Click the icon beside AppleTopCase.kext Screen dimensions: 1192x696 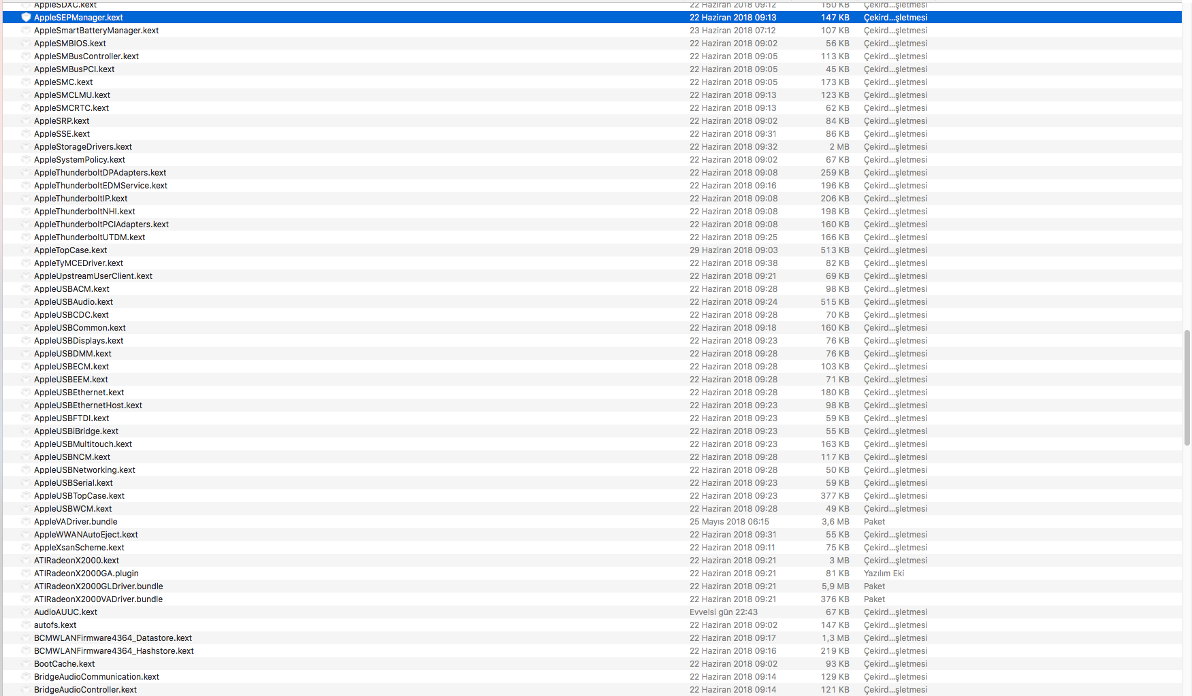[26, 250]
